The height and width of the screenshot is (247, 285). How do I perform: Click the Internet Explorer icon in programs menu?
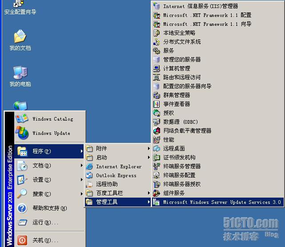[89, 166]
